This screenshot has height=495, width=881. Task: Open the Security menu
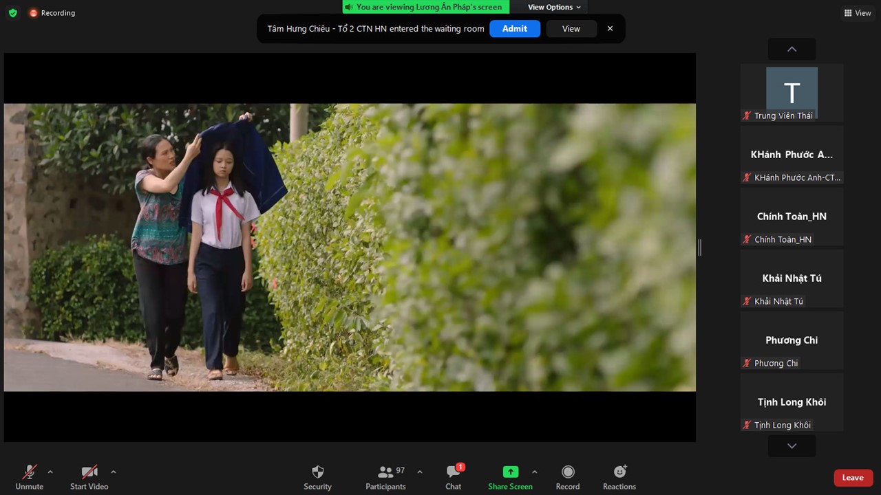click(317, 476)
